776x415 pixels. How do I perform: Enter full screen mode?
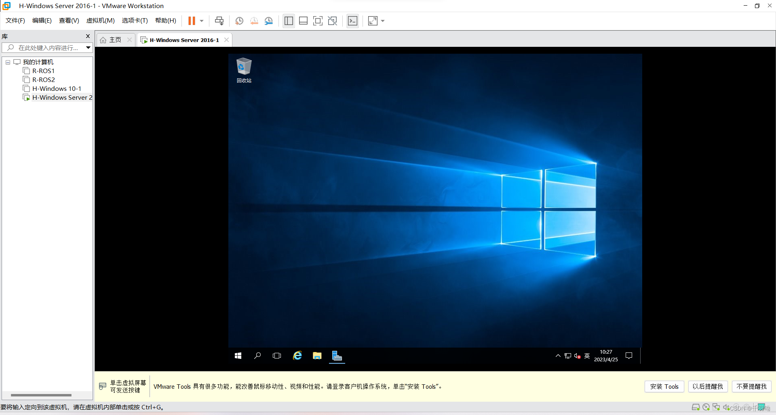click(x=318, y=21)
